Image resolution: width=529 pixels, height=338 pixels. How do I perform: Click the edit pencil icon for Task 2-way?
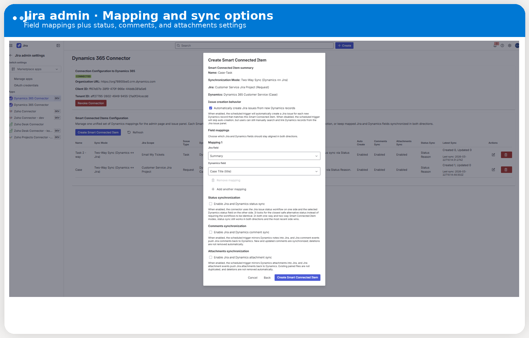493,154
